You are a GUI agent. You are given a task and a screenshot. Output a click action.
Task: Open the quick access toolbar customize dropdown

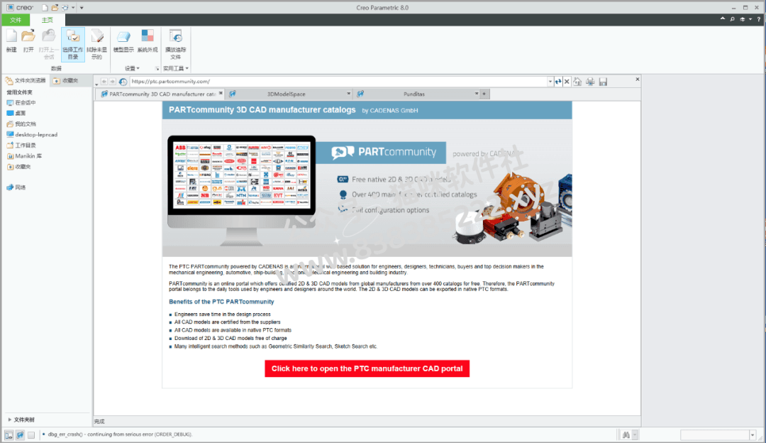(x=82, y=8)
